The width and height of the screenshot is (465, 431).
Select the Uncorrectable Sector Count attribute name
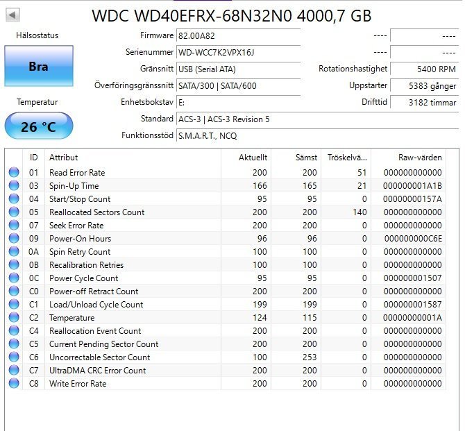coord(100,357)
